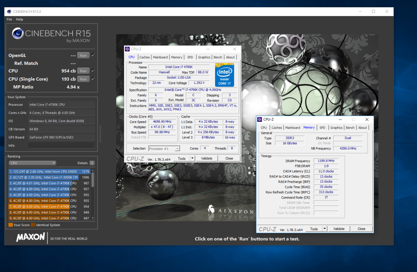The image size is (417, 272).
Task: Select the 4.01 GHz i7-4790K ranking entry
Action: 49,183
